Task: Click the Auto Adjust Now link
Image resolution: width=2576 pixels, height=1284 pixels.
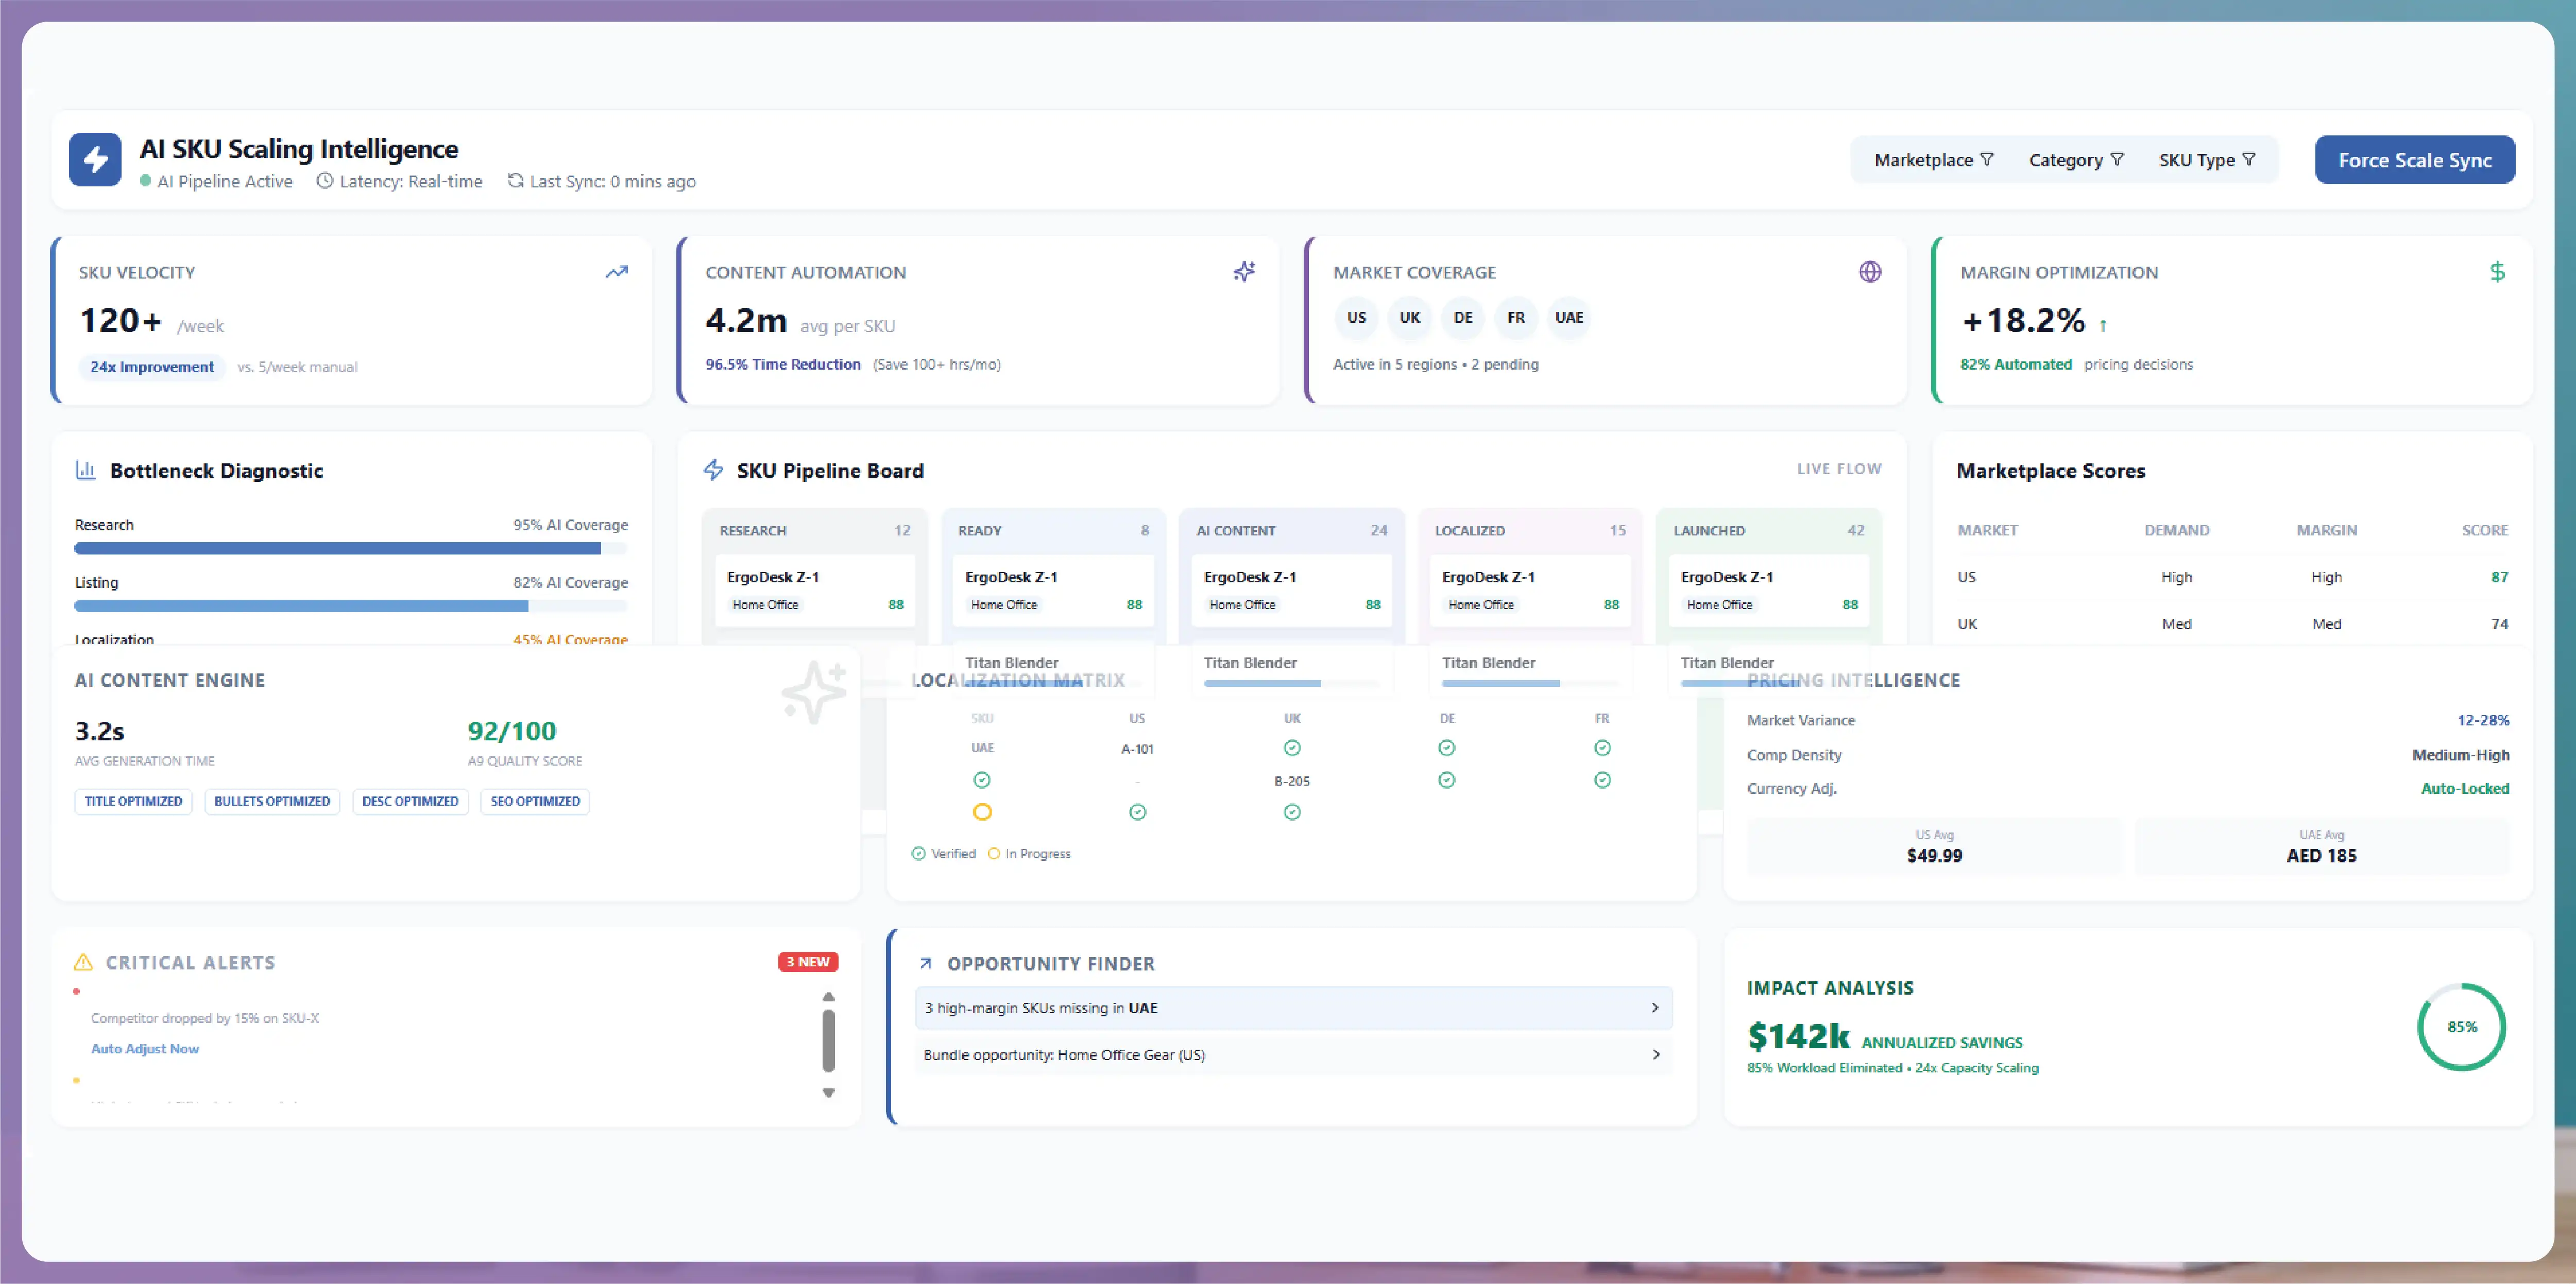Action: (145, 1049)
